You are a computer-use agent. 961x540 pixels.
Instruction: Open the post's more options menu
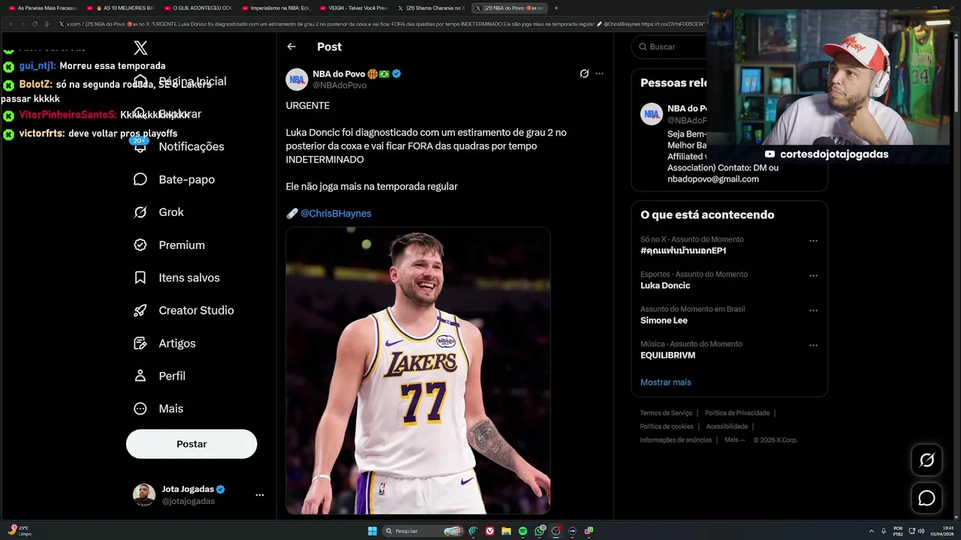point(599,73)
